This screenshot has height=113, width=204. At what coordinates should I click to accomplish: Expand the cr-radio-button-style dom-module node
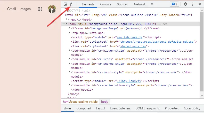point(69,85)
